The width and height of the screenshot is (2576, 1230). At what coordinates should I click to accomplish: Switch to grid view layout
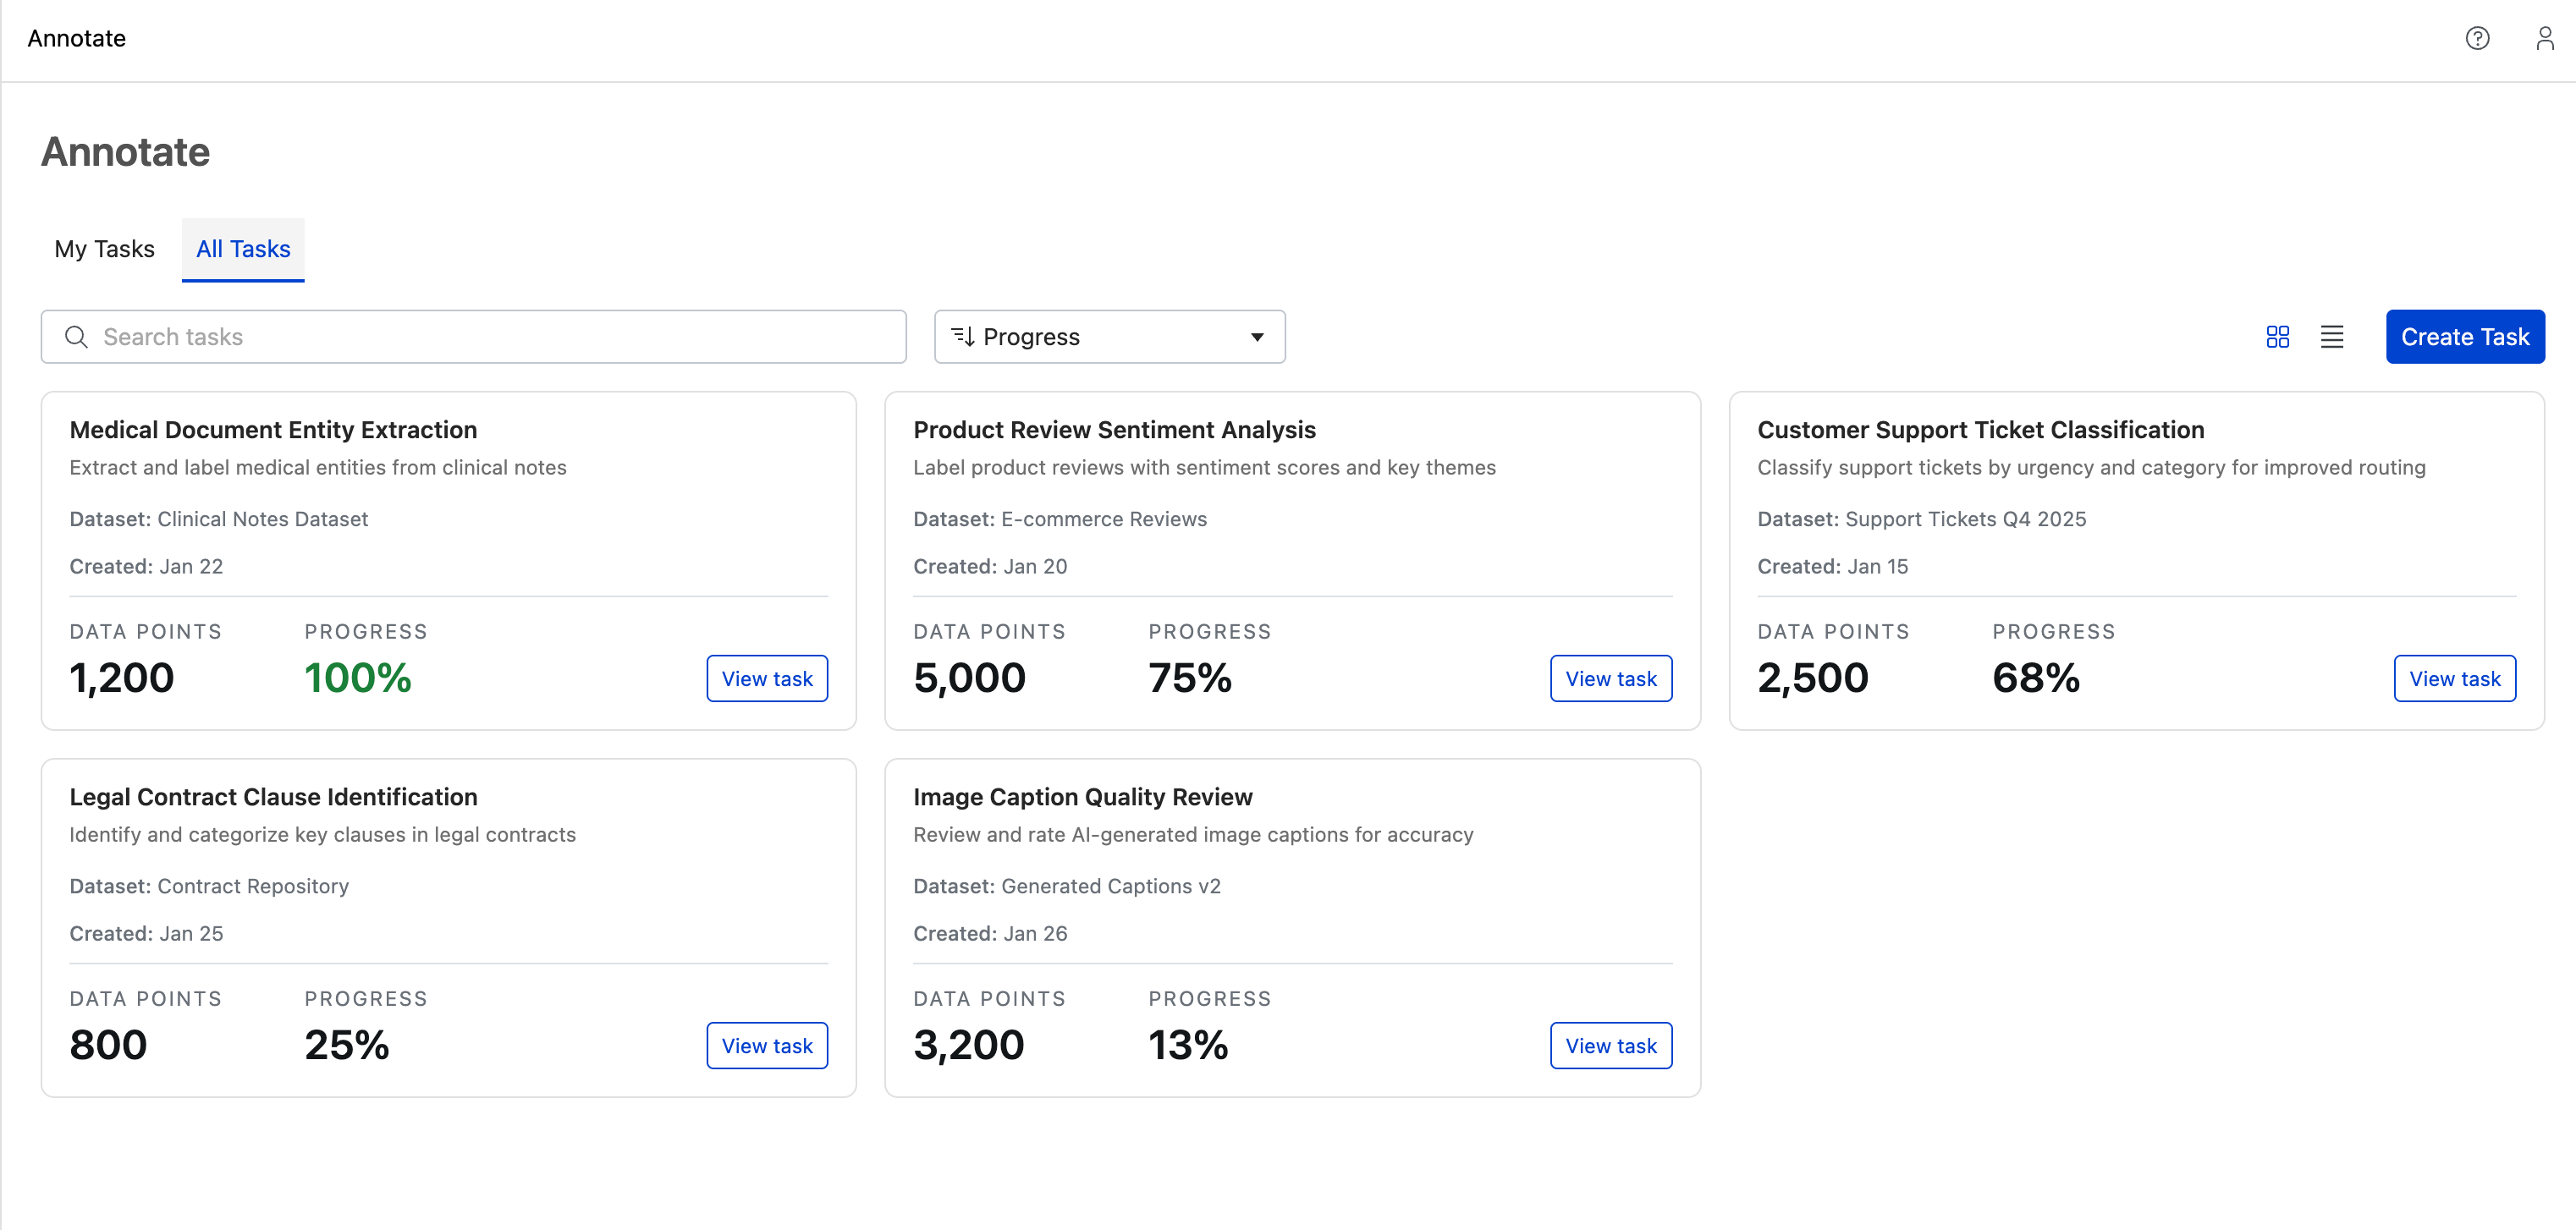click(2278, 337)
